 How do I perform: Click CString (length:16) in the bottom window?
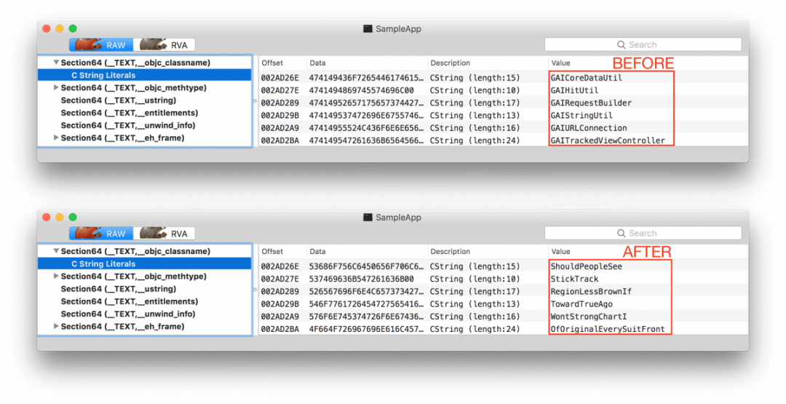point(475,316)
